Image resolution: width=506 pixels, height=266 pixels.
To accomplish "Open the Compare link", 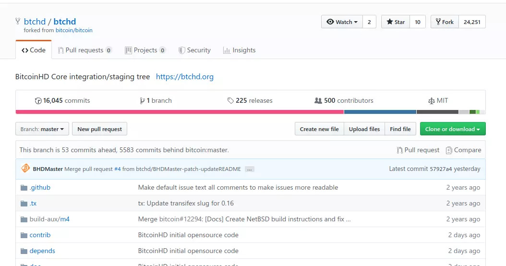I will pyautogui.click(x=463, y=150).
